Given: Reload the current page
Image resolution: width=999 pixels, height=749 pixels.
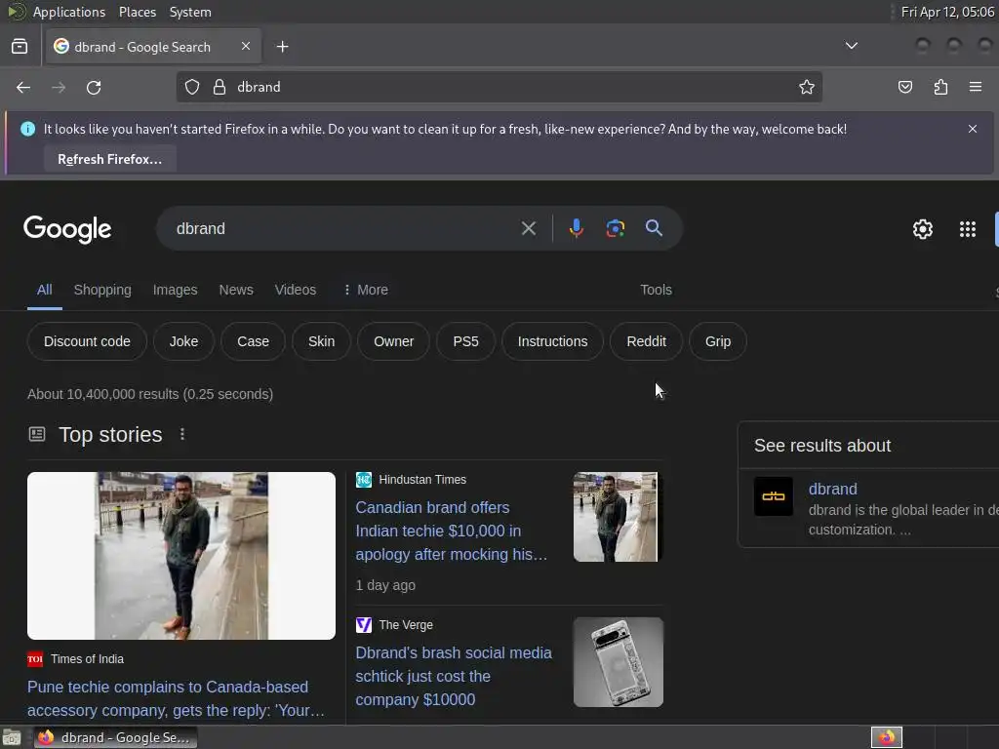Looking at the screenshot, I should [x=94, y=87].
